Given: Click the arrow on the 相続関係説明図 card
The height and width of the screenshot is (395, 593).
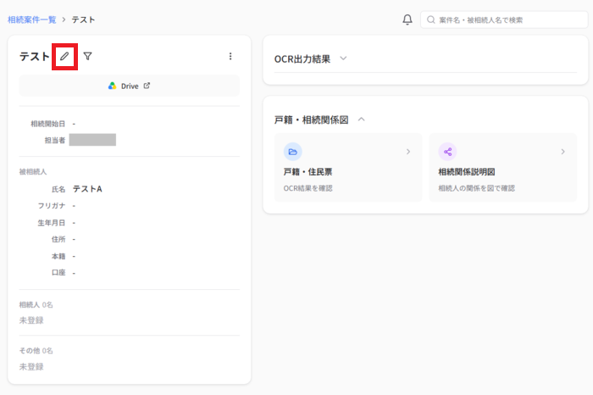Looking at the screenshot, I should tap(563, 152).
